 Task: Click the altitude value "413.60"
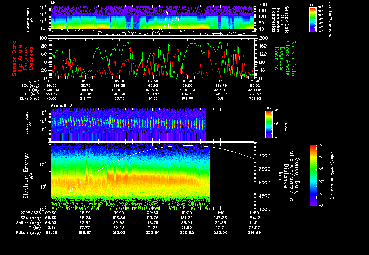(119, 94)
